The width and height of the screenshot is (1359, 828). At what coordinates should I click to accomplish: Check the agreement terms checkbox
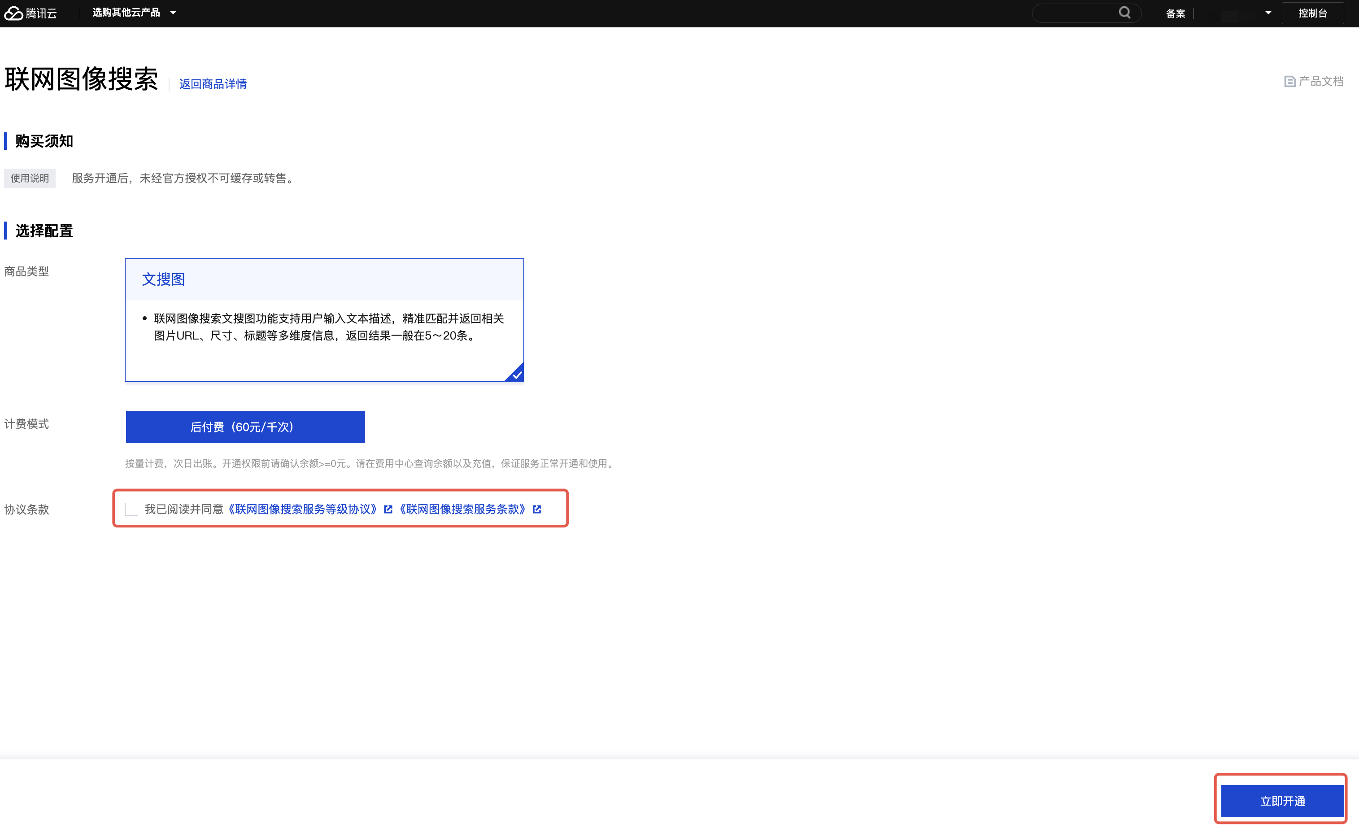pos(131,509)
